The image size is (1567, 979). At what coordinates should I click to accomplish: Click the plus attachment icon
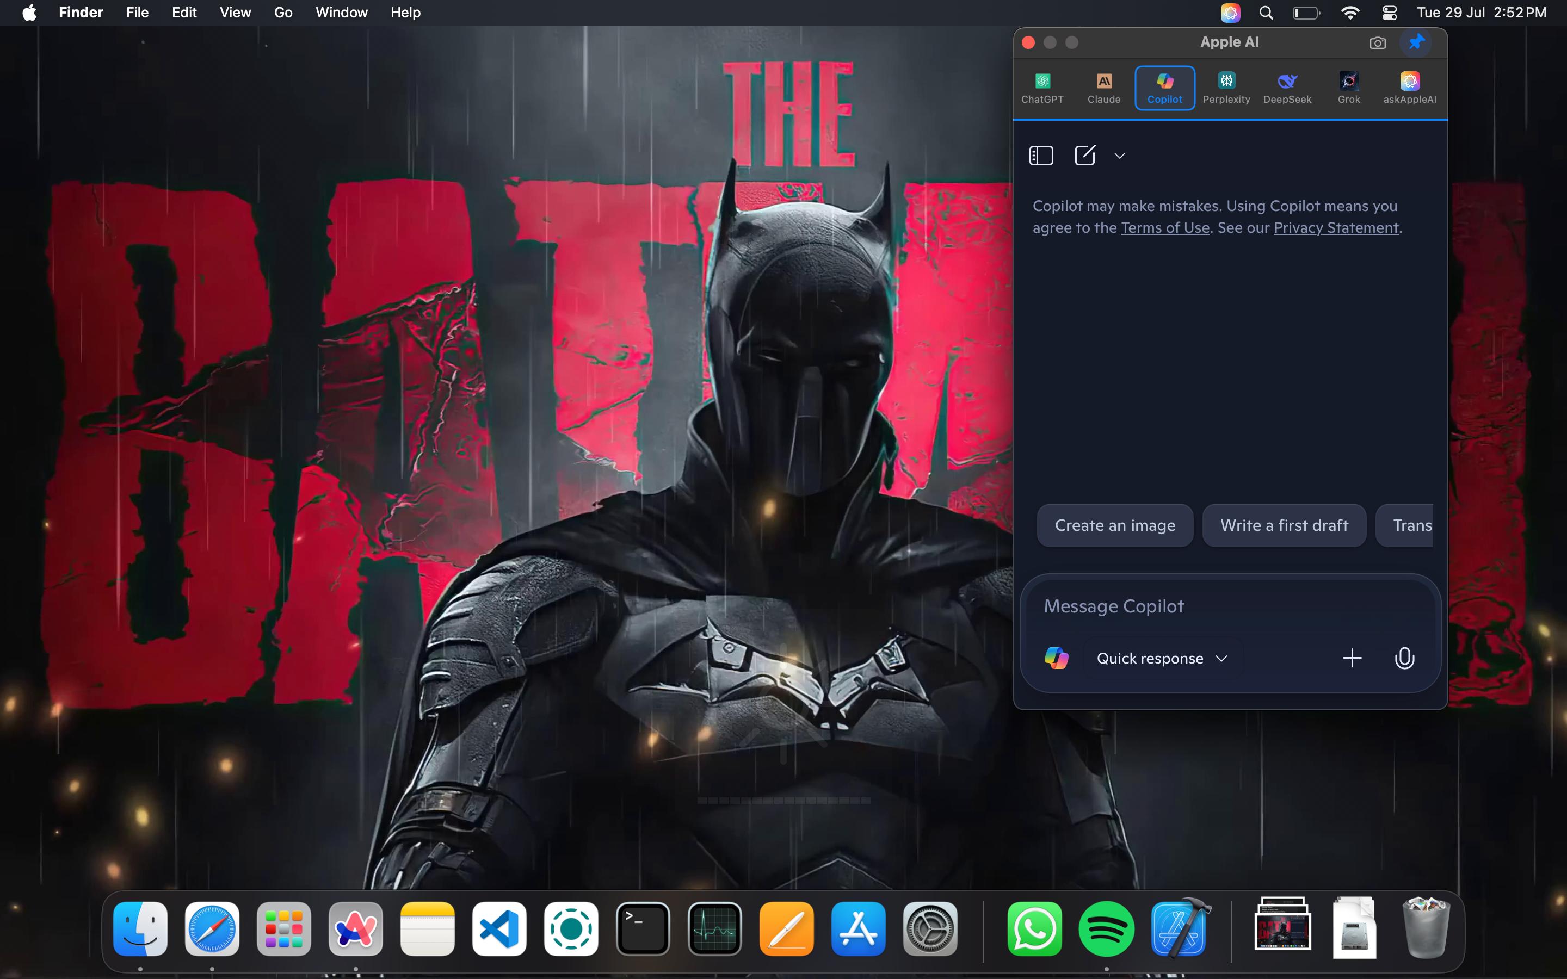(1352, 659)
